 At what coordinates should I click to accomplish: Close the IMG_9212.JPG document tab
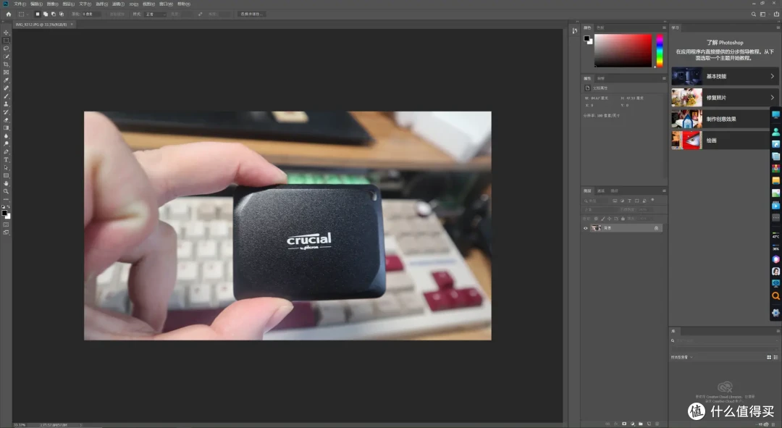tap(72, 24)
